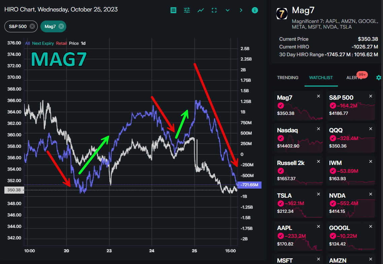Click the line chart trend icon
Image resolution: width=383 pixels, height=264 pixels.
pyautogui.click(x=201, y=10)
